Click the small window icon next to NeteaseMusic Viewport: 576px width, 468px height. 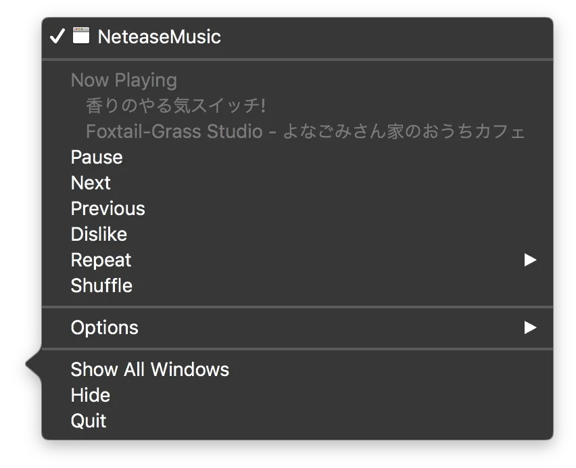(81, 36)
